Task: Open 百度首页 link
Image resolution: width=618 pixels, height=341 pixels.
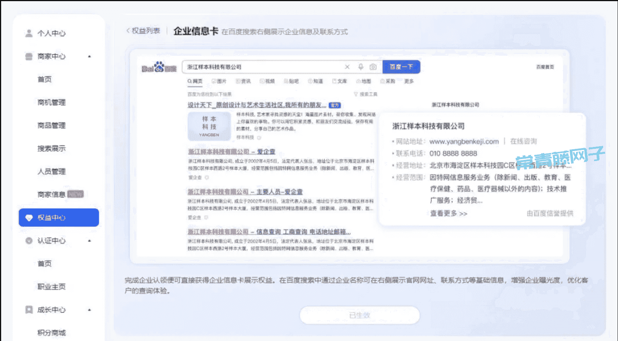Action: [x=545, y=67]
